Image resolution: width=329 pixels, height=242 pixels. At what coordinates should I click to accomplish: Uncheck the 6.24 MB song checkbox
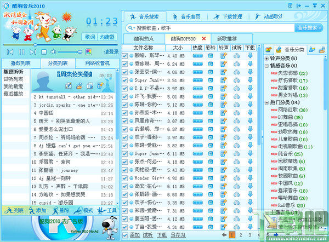(x=124, y=64)
